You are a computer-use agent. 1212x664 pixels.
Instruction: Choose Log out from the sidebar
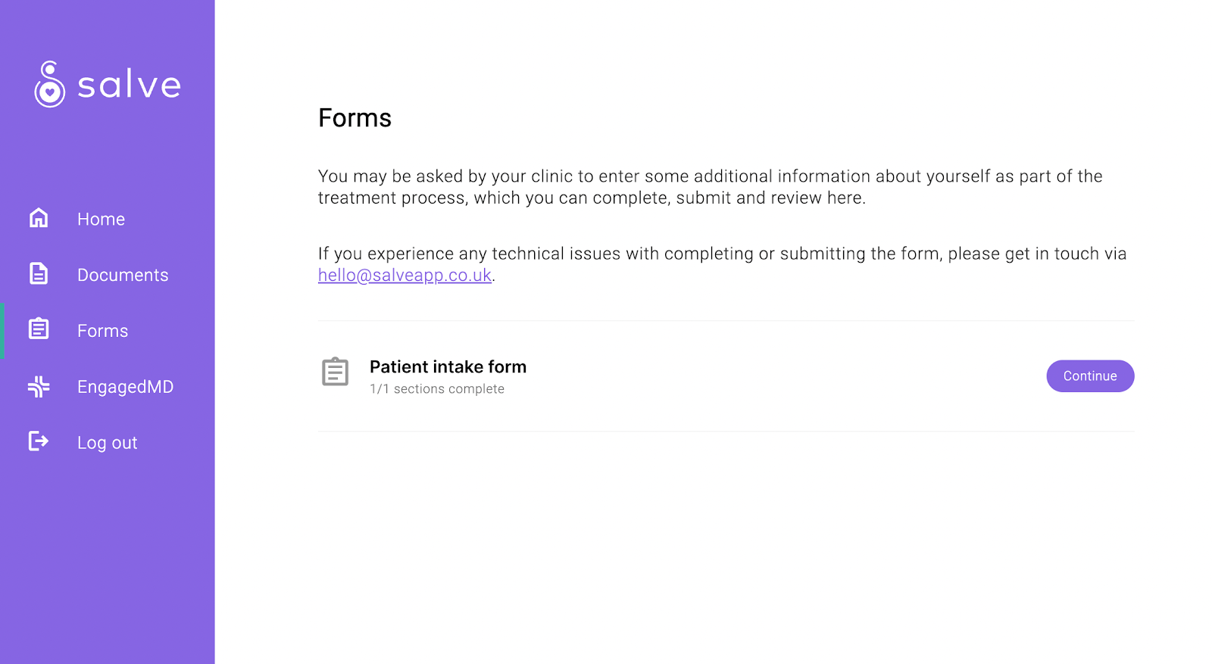108,443
